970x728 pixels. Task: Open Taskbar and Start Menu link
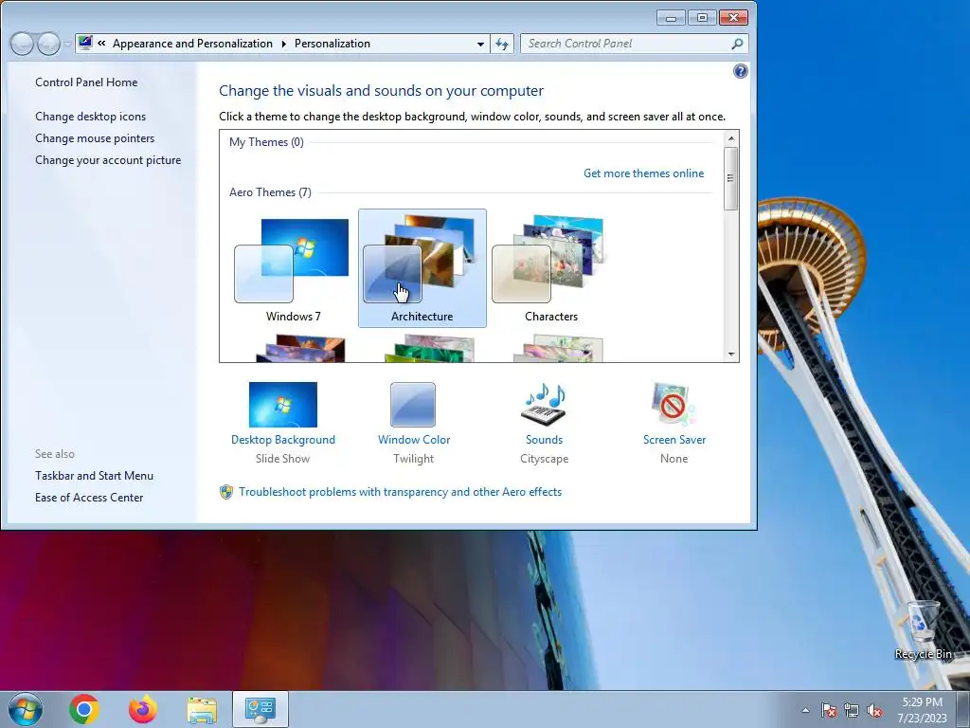(94, 476)
